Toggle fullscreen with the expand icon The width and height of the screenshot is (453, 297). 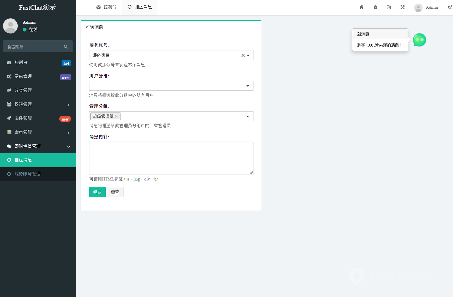coord(402,7)
